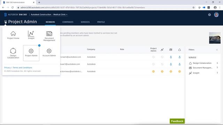Filter by Document Management service
The image size is (223, 125).
(x=202, y=68)
